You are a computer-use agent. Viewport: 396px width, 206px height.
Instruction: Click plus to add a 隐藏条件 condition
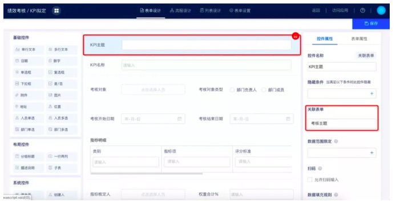(x=371, y=94)
